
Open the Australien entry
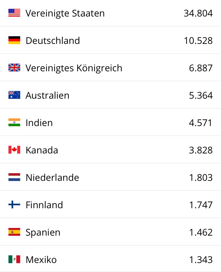click(47, 96)
